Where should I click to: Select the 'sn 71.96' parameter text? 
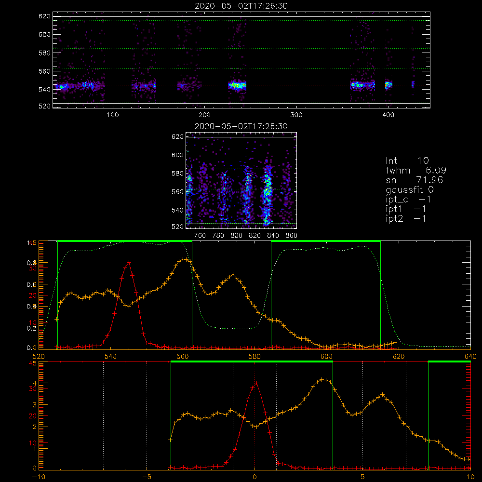[x=414, y=180]
